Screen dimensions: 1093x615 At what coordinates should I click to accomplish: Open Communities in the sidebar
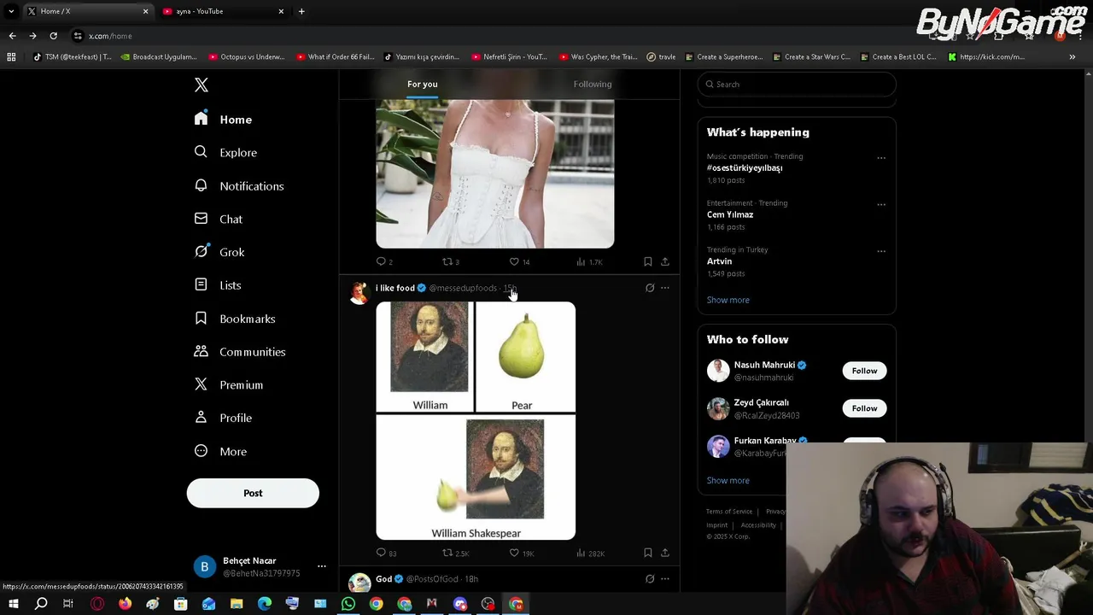click(239, 352)
